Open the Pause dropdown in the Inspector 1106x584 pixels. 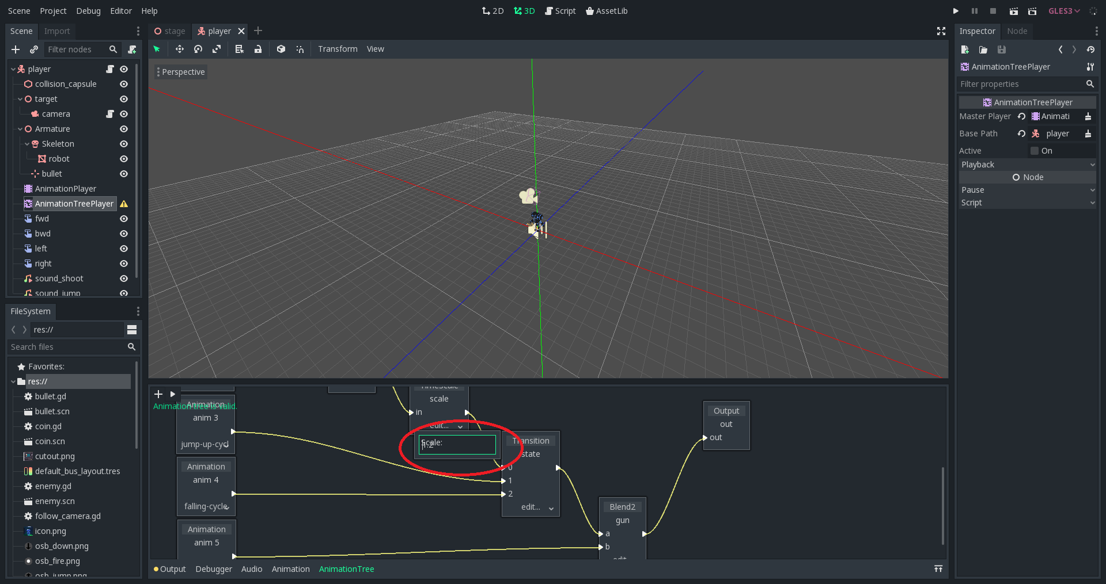1092,190
